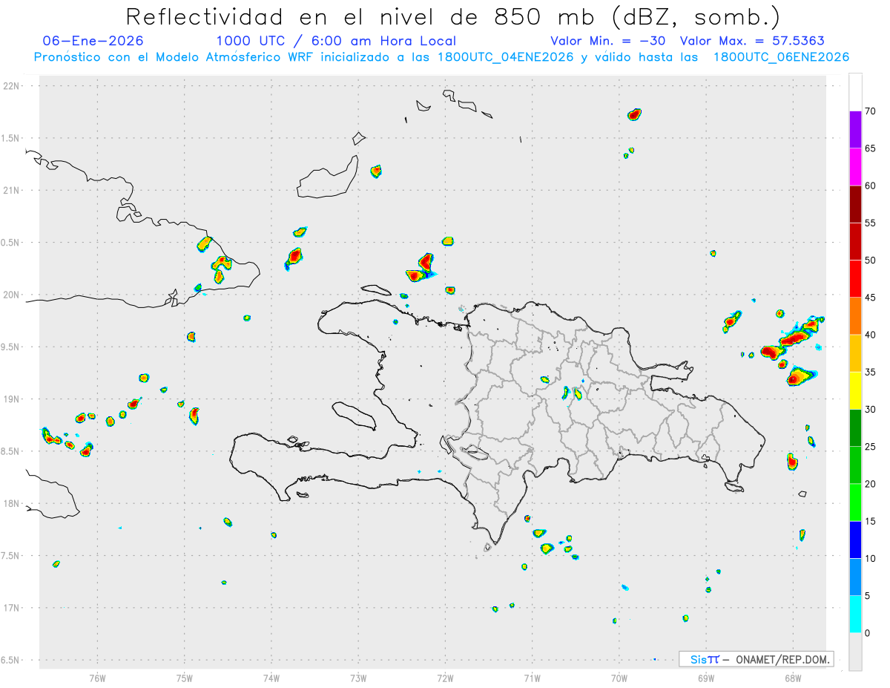Image resolution: width=890 pixels, height=688 pixels.
Task: Pick the gold 35–40 dBZ color band
Action: click(855, 353)
